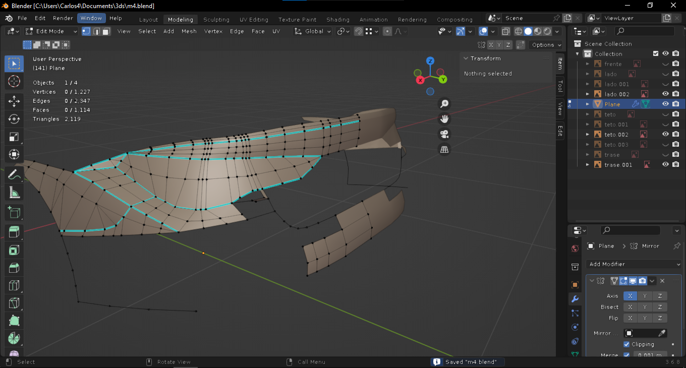This screenshot has width=686, height=368.
Task: Click the Options button in header
Action: [x=546, y=45]
